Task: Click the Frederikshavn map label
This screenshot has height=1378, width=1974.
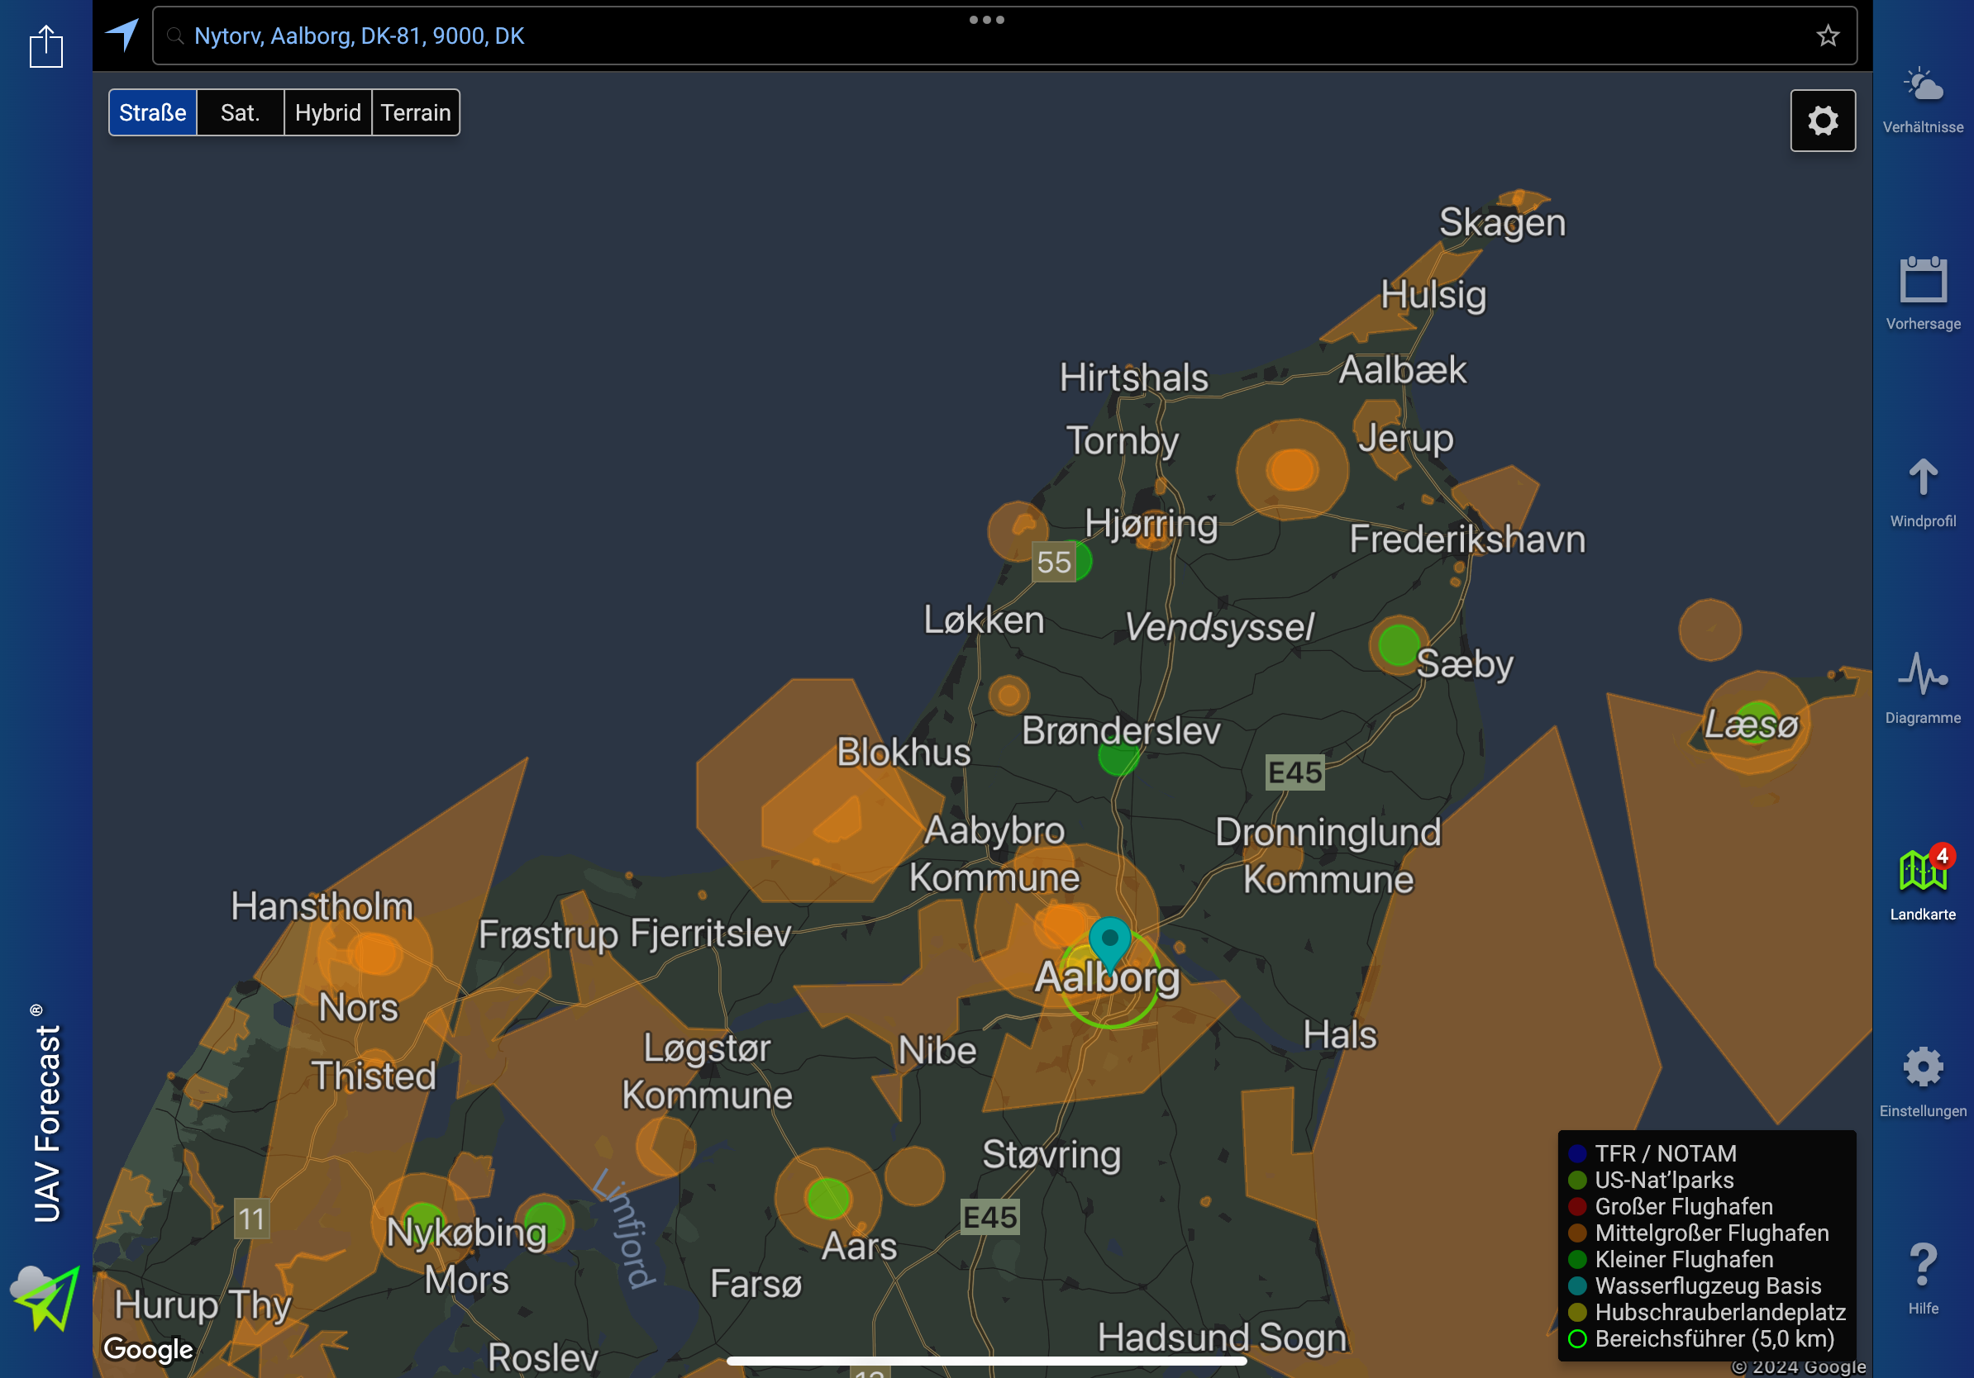Action: pyautogui.click(x=1466, y=539)
